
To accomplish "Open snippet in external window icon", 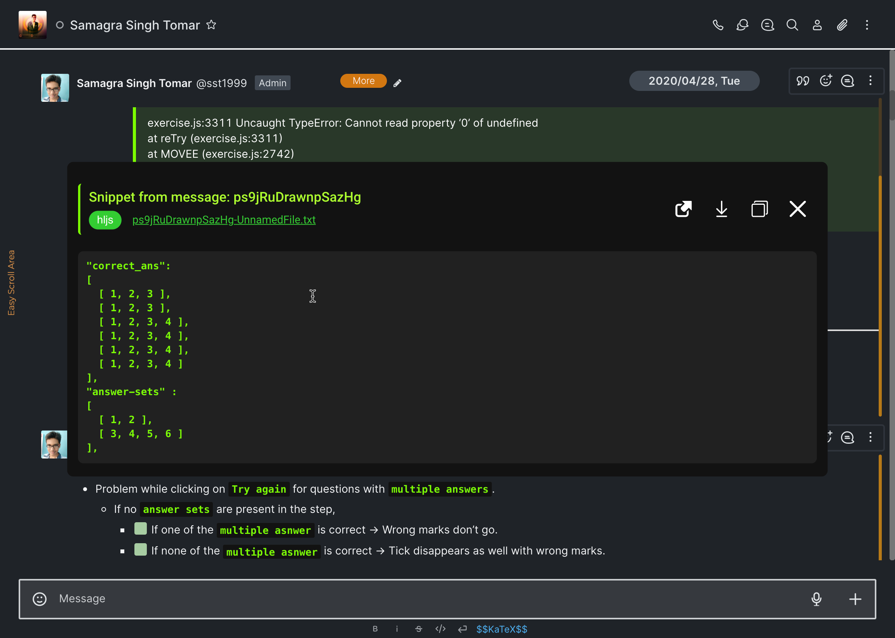I will point(683,209).
